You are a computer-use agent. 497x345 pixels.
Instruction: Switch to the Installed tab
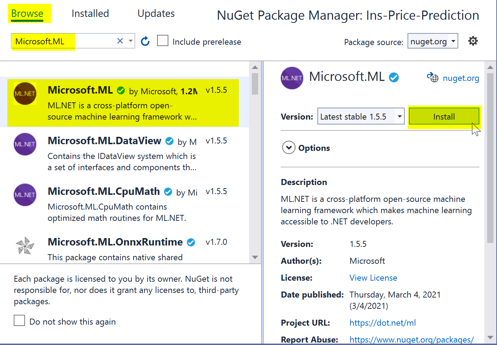(90, 13)
